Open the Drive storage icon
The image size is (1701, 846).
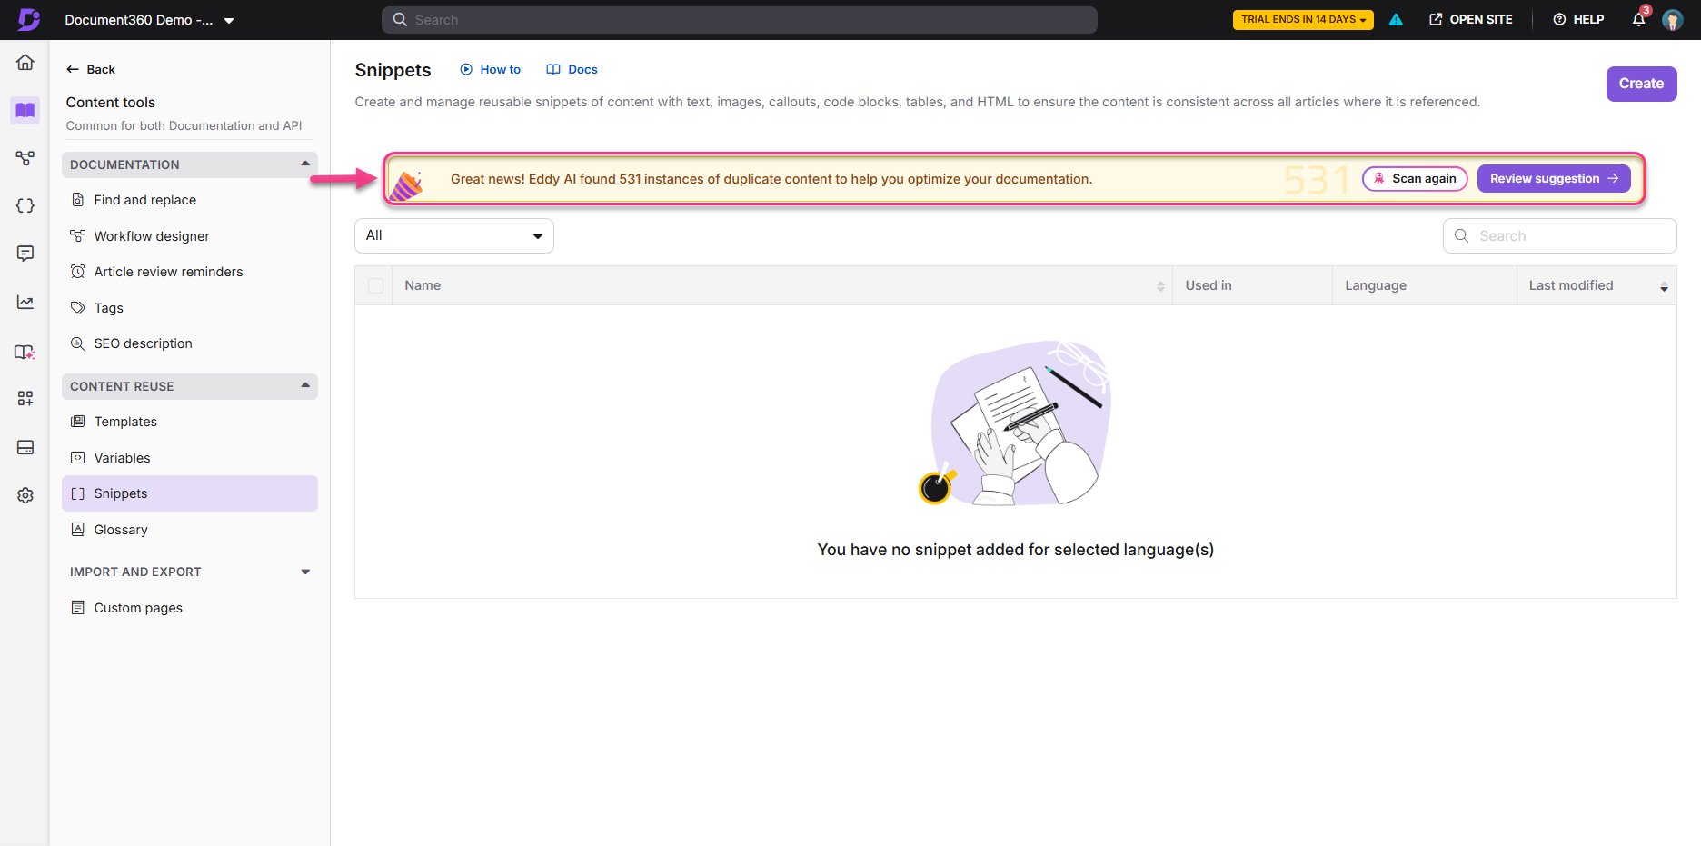[25, 447]
